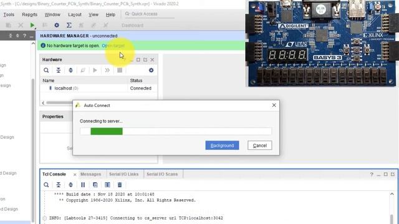Click the Hardware panel play trigger icon
Viewport: 399px width, 224px height.
coord(95,70)
